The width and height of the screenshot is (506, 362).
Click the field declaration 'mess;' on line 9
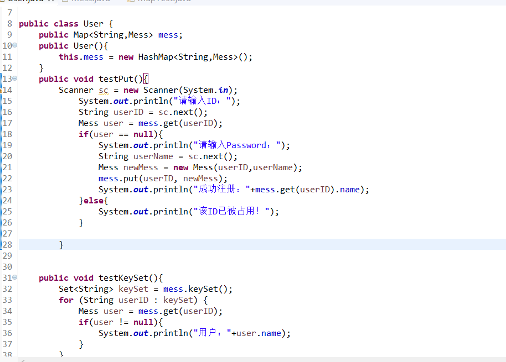tap(171, 35)
